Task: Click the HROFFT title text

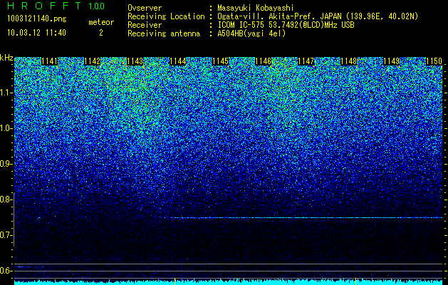Action: point(44,6)
